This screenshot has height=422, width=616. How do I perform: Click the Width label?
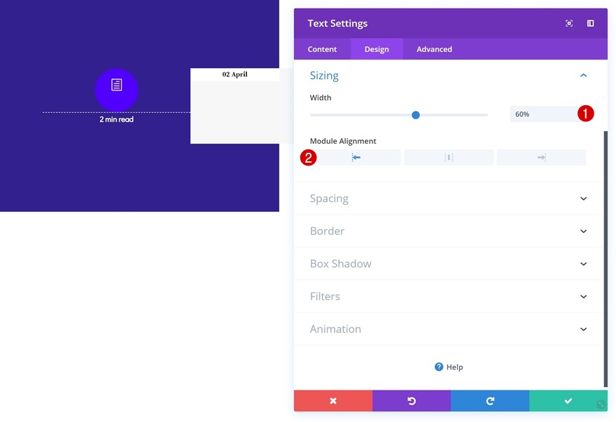coord(321,97)
